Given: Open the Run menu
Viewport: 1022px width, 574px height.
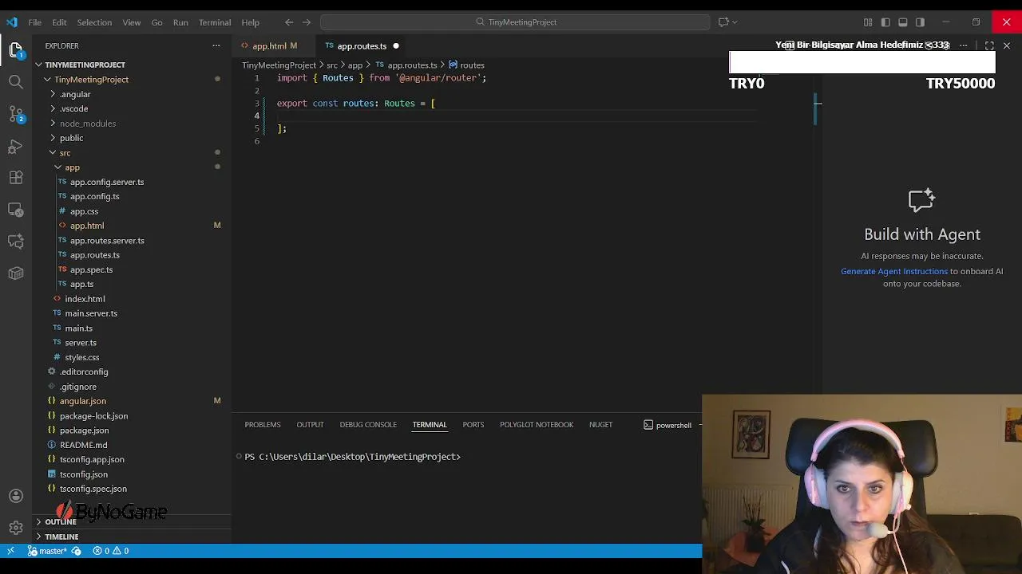Looking at the screenshot, I should coord(180,22).
